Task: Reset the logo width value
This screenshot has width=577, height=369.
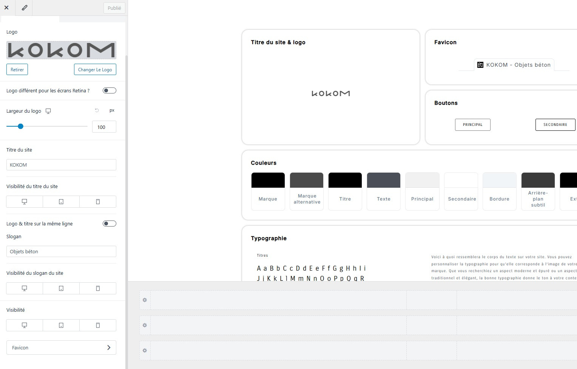Action: (x=97, y=110)
